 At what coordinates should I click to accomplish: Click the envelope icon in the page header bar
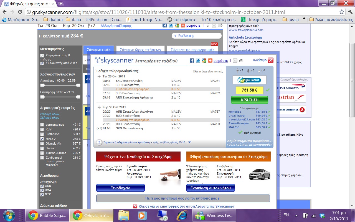tap(214, 25)
